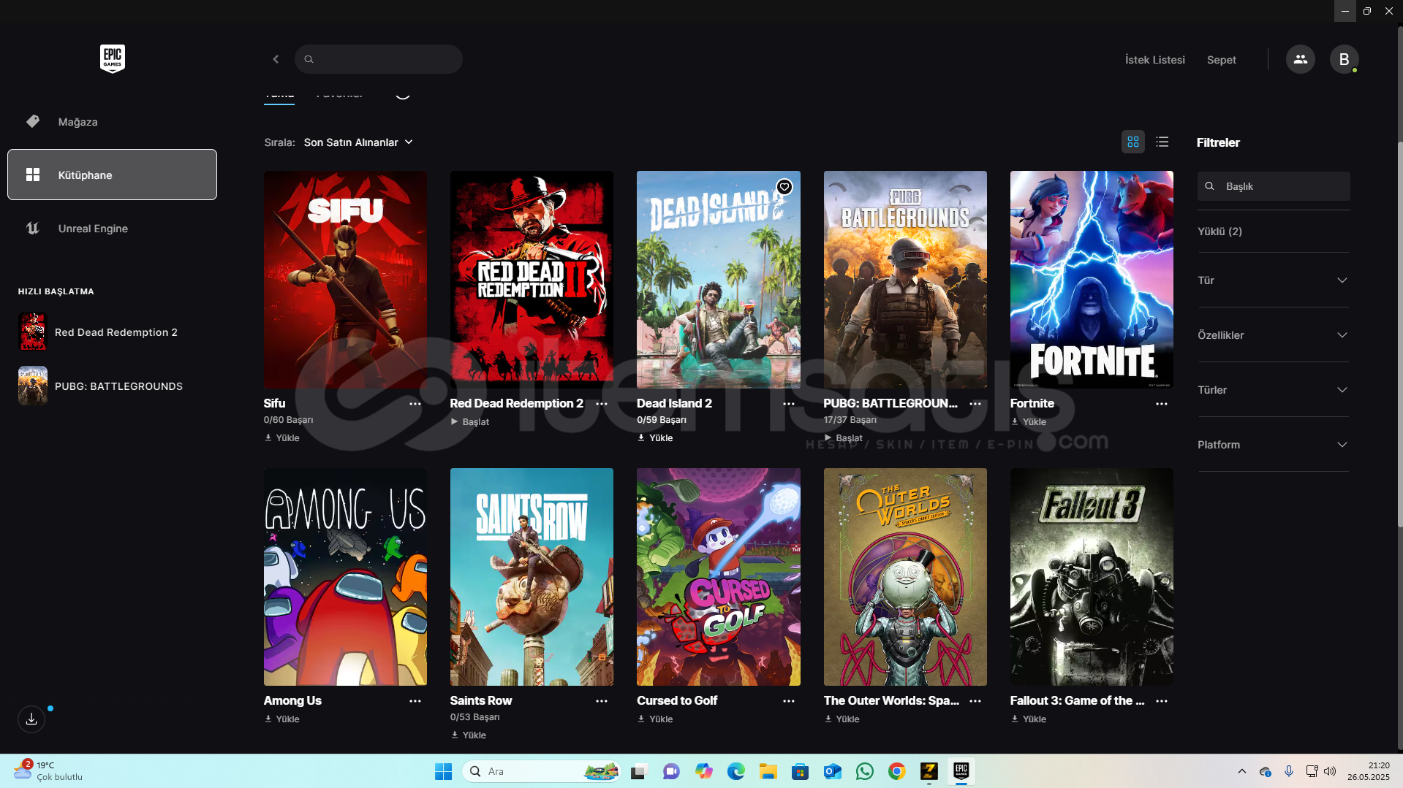Open the İstek Listesi wishlist
Screen dimensions: 1403x788
tap(1154, 60)
